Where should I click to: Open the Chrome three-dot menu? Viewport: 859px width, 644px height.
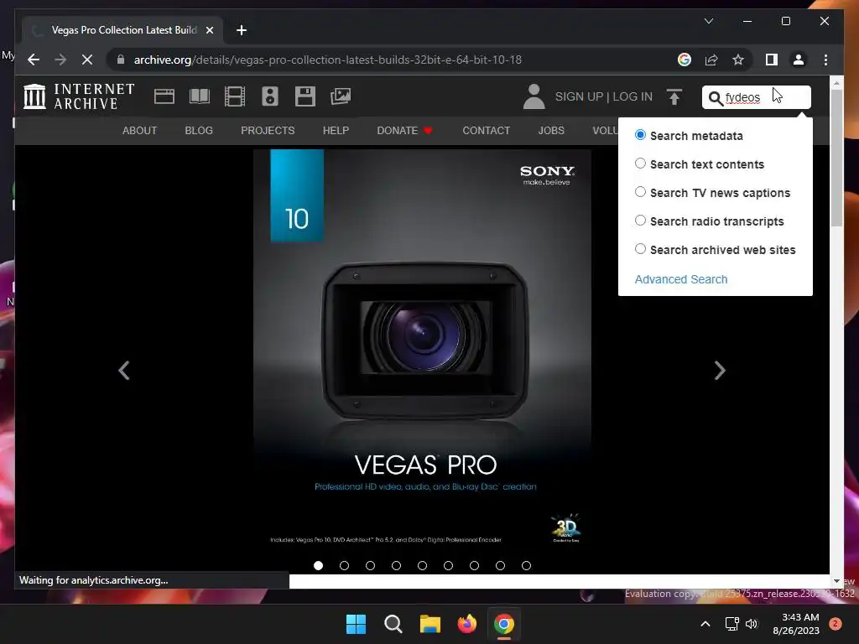pos(825,60)
